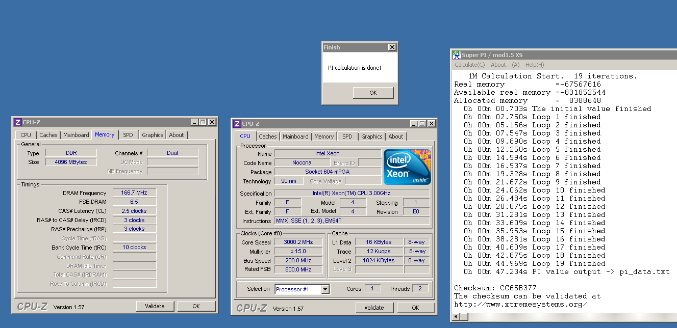Image resolution: width=677 pixels, height=328 pixels.
Task: Click the memory Type DDR field
Action: coord(71,153)
